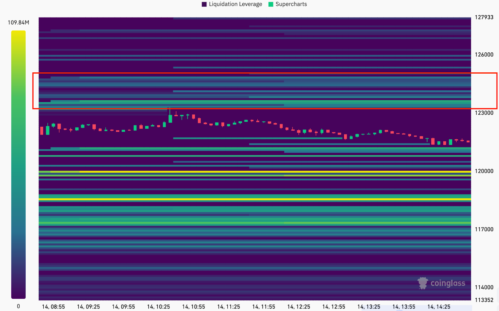499x311 pixels.
Task: Click the 14, 10:25 time axis label
Action: 158,307
